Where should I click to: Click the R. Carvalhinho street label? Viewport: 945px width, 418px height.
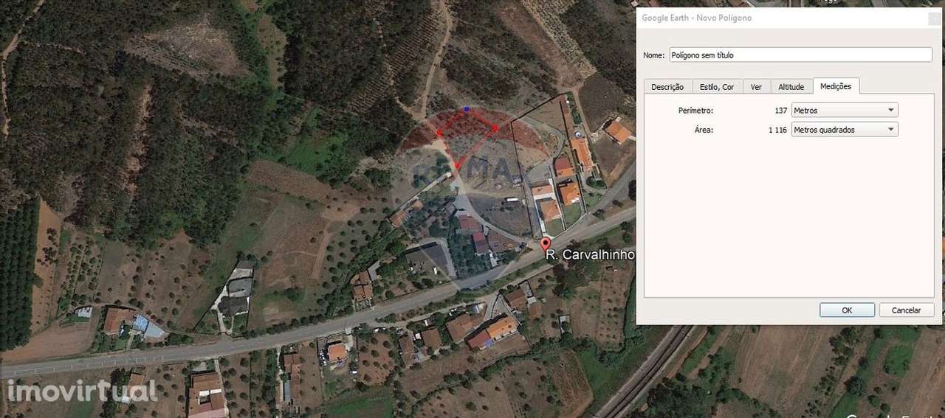tap(590, 254)
